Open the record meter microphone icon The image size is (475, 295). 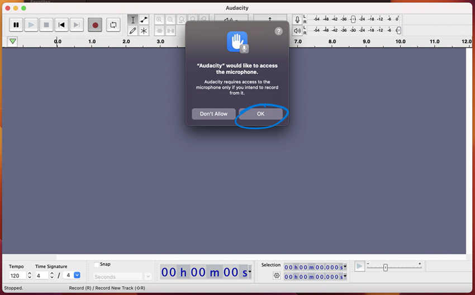297,20
